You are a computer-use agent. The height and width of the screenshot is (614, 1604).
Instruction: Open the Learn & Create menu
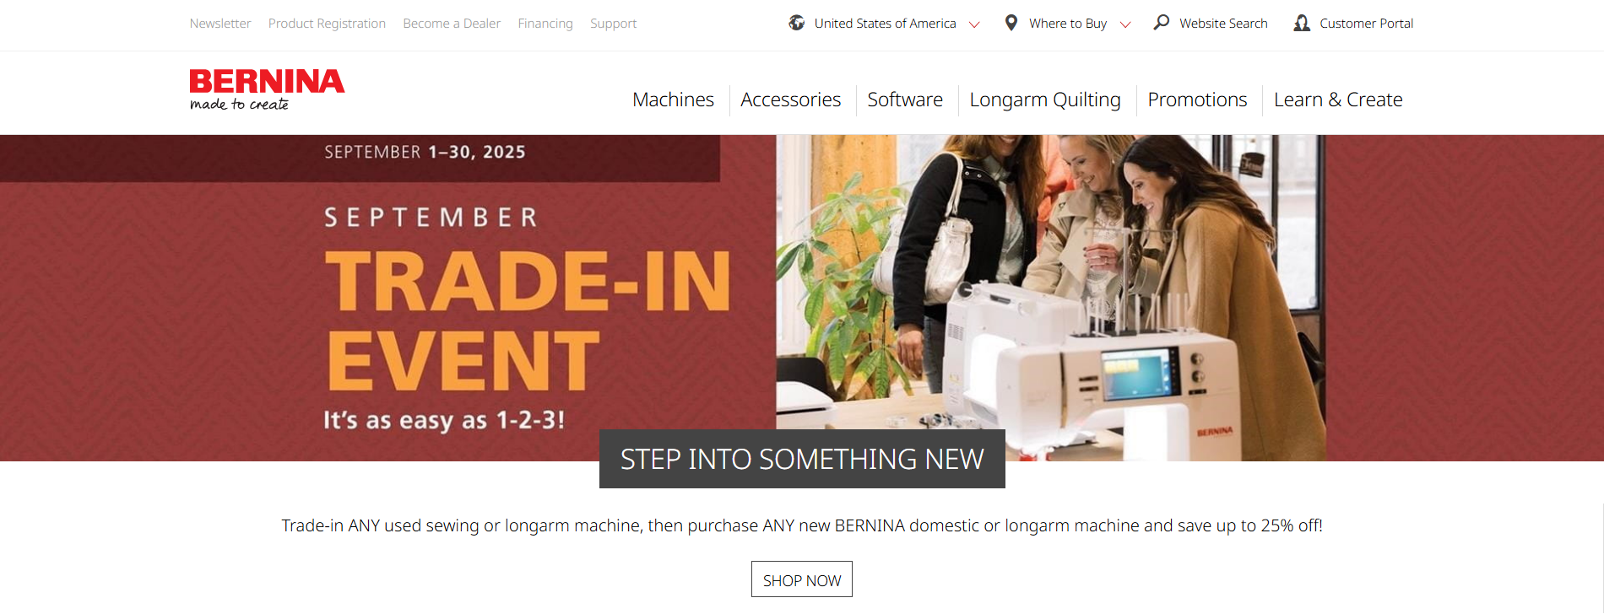click(x=1338, y=100)
